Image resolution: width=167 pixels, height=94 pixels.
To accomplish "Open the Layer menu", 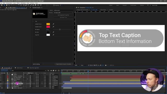I will [14, 3].
